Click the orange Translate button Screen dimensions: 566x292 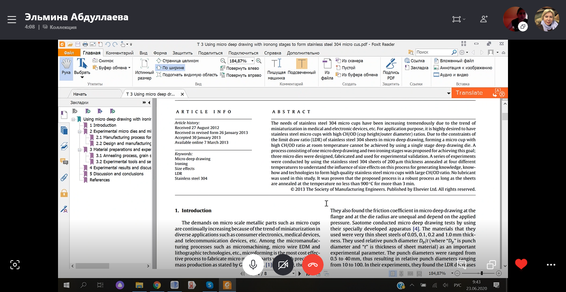click(x=469, y=93)
